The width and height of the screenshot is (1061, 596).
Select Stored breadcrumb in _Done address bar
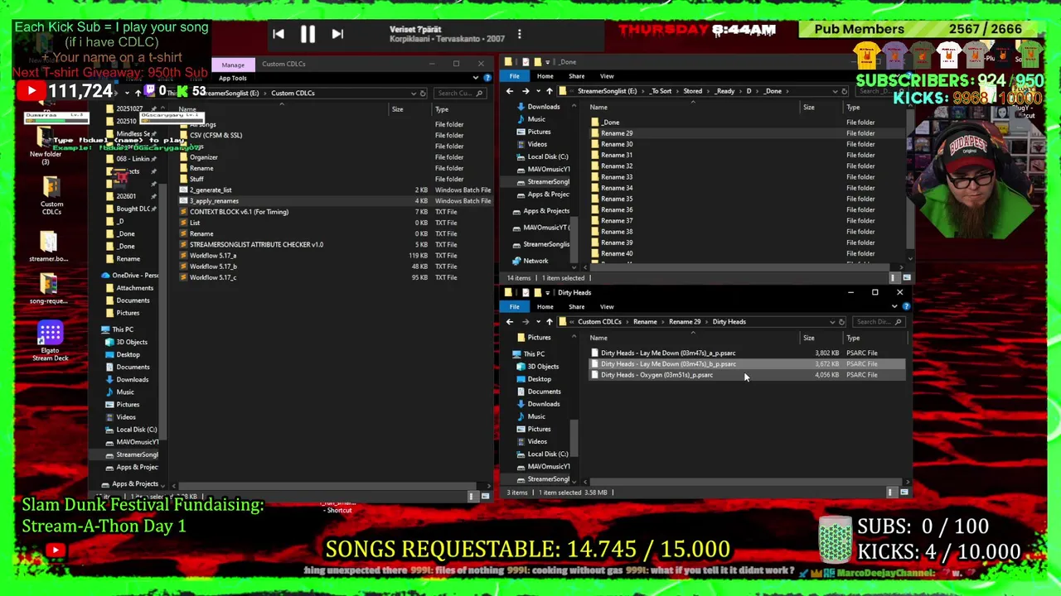coord(692,91)
